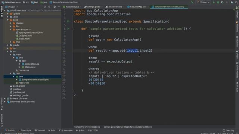239x134 pixels.
Task: Click 'expectedOutput' on line 15
Action: click(x=119, y=61)
